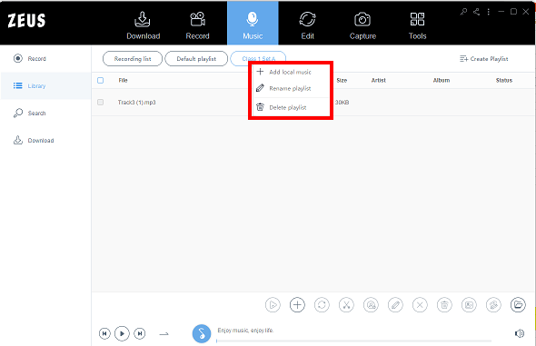Open the three-dot options menu
The image size is (536, 346).
tap(489, 12)
